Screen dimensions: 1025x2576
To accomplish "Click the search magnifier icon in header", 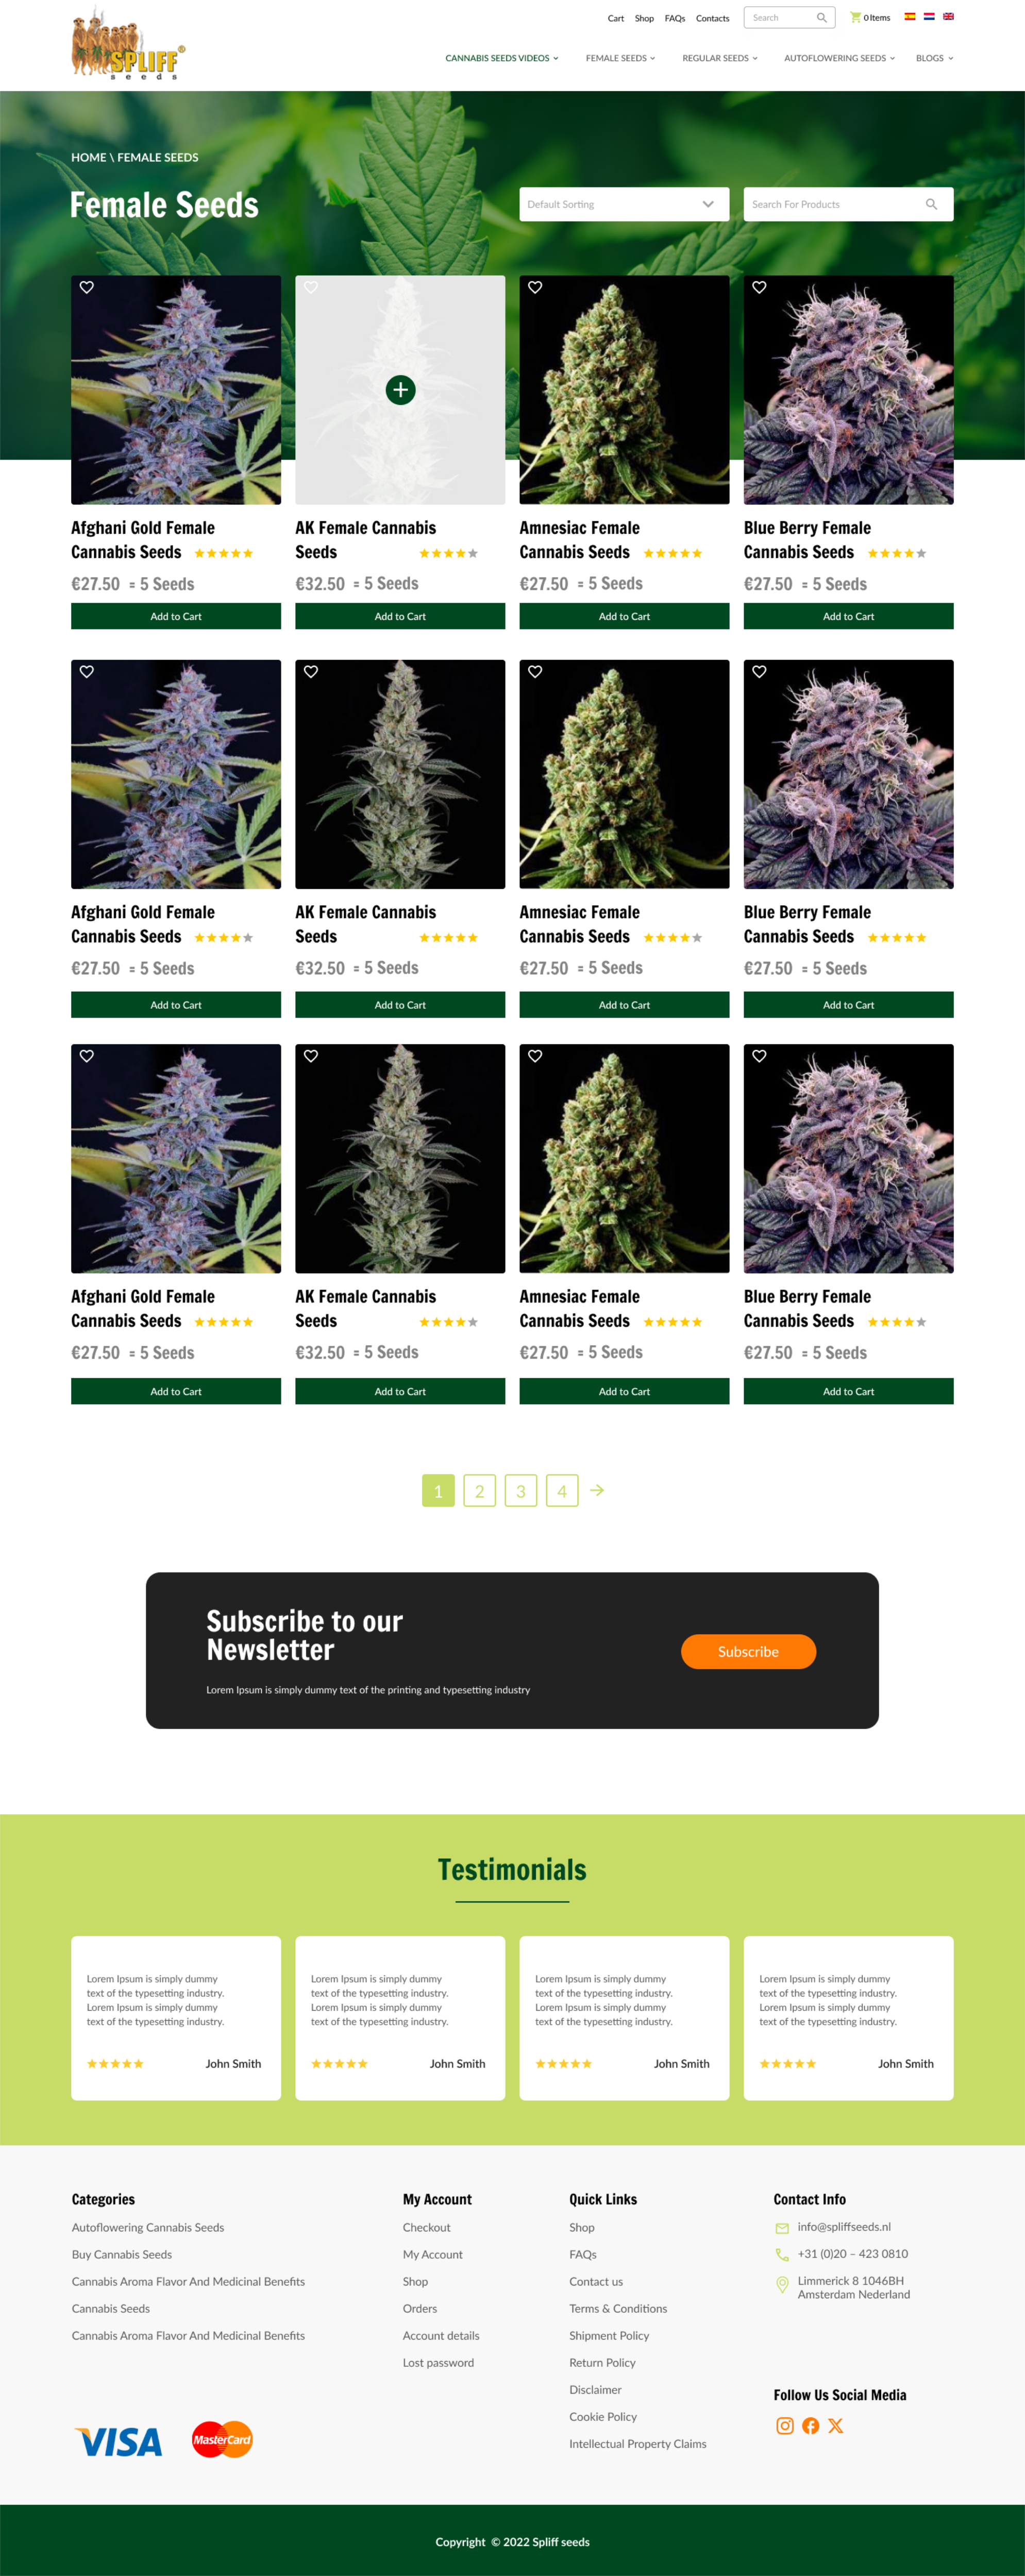I will pyautogui.click(x=822, y=17).
